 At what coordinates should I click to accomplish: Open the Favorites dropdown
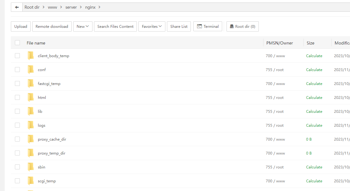coord(152,27)
